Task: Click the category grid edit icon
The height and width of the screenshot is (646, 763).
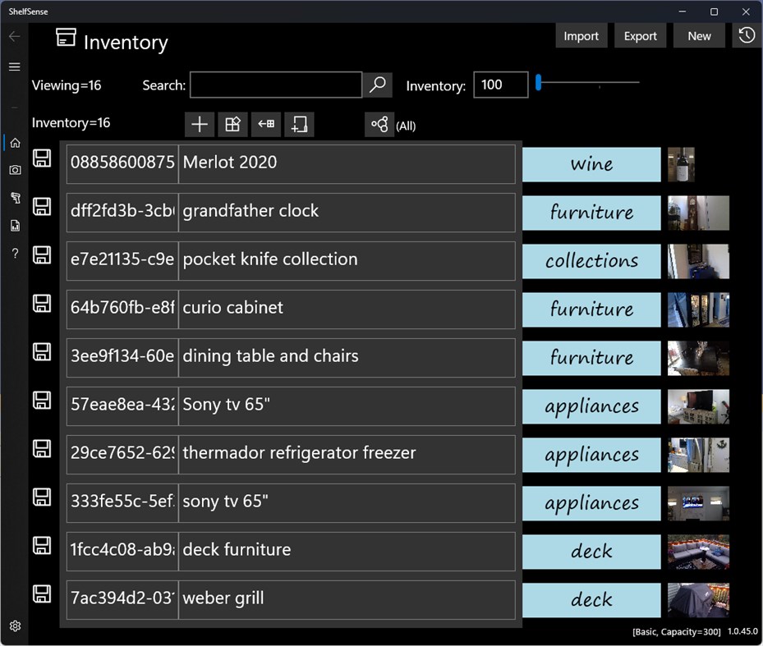Action: (x=232, y=125)
